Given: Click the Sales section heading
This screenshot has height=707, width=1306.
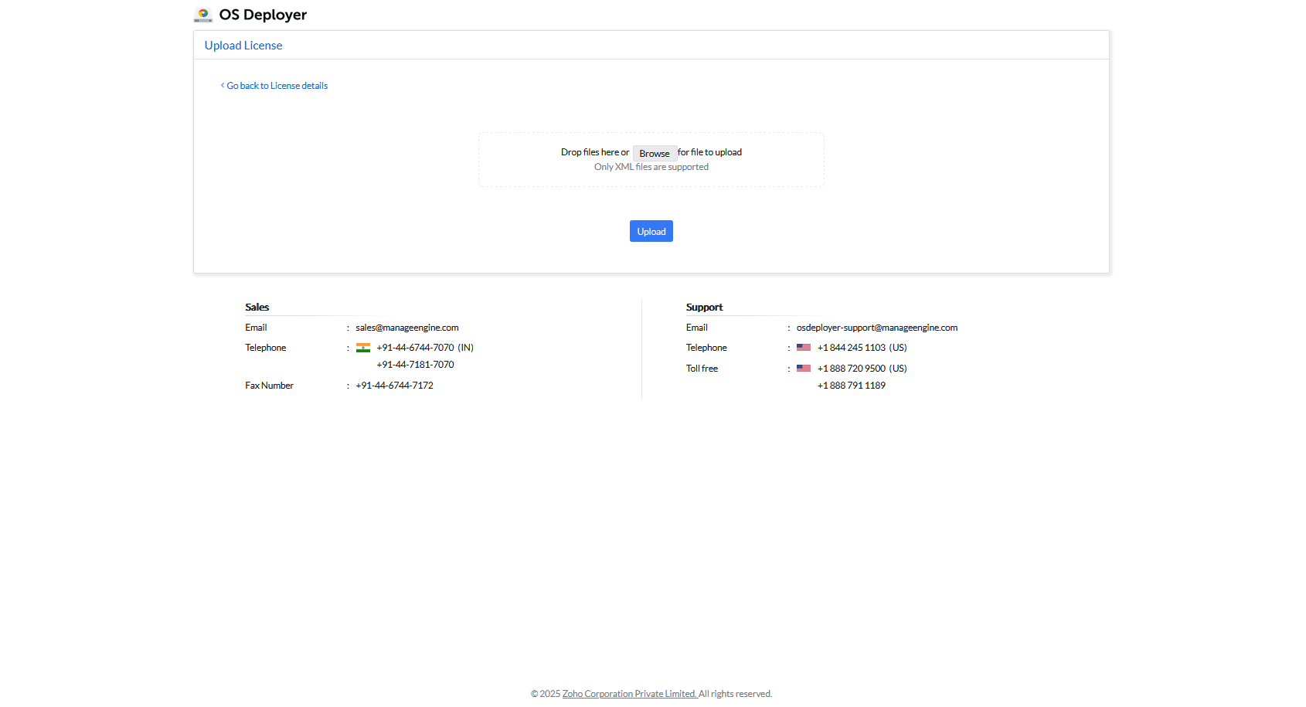Looking at the screenshot, I should click(257, 307).
